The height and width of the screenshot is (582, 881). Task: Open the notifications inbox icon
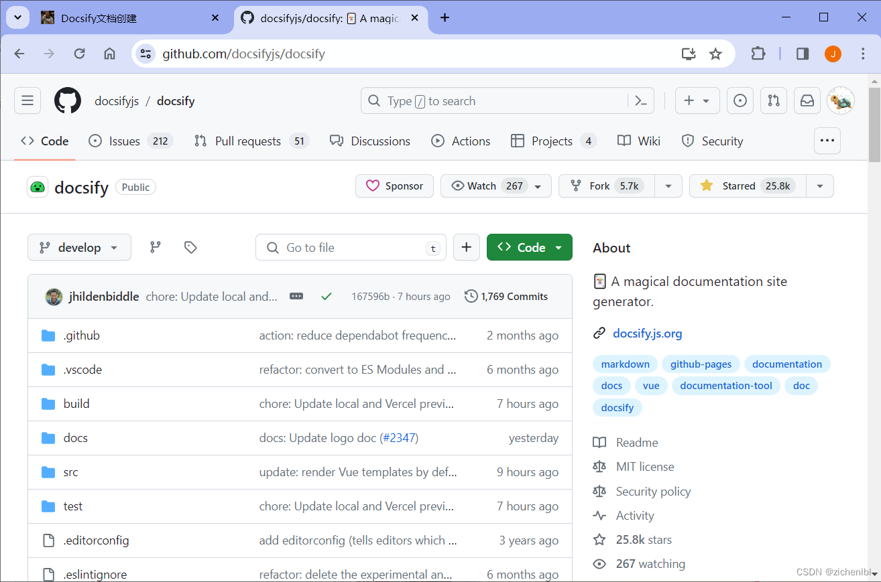coord(807,100)
